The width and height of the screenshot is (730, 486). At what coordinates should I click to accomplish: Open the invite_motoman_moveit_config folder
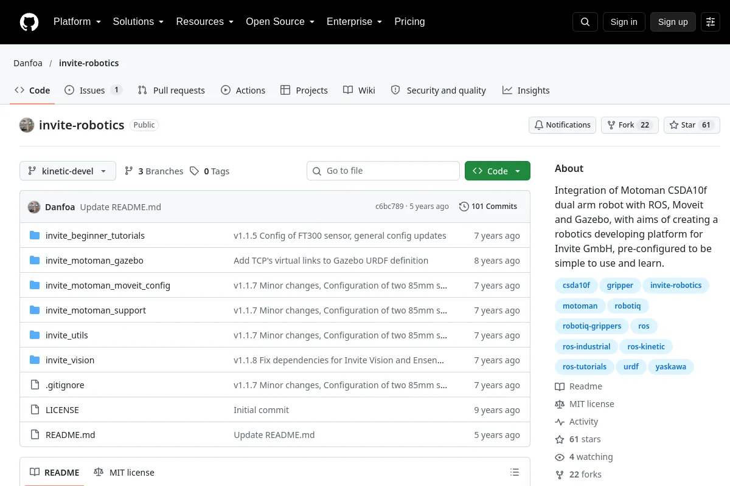pyautogui.click(x=108, y=286)
